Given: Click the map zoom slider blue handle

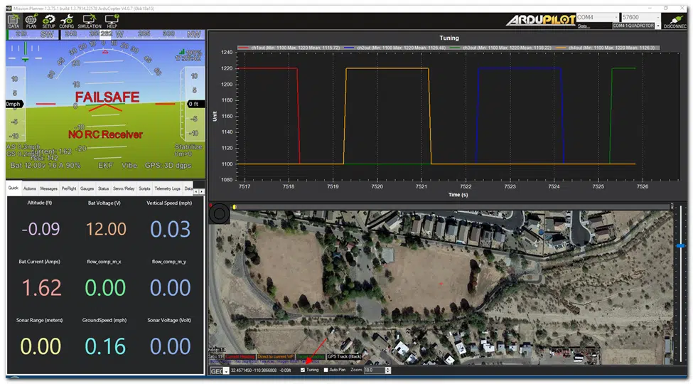Looking at the screenshot, I should (x=681, y=245).
